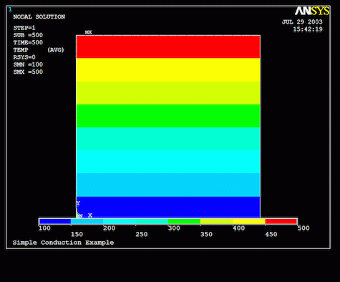Click the 'SUB =500' text

point(28,35)
